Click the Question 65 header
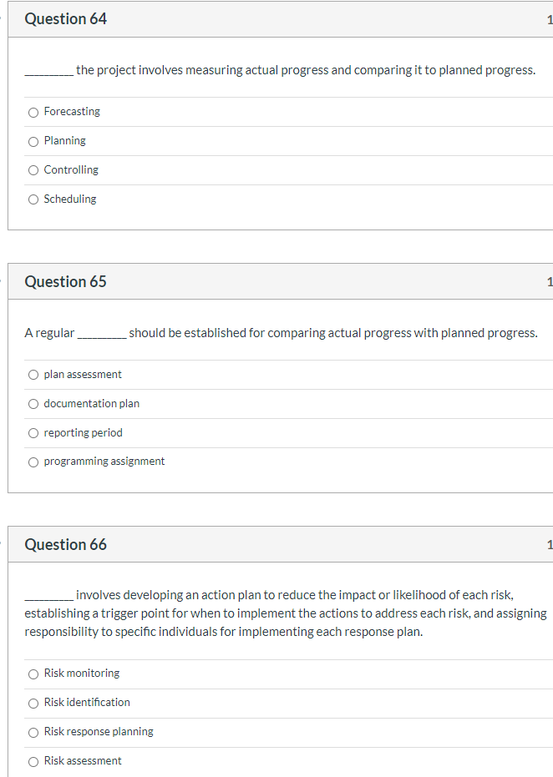 (65, 281)
